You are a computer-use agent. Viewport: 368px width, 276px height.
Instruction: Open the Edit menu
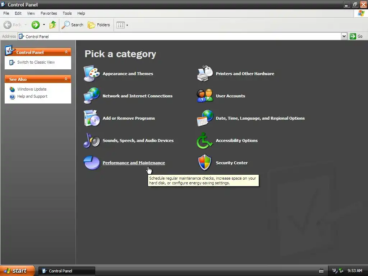pyautogui.click(x=18, y=13)
